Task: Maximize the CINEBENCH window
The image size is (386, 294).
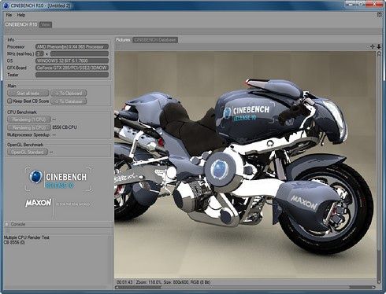Action: click(x=361, y=4)
